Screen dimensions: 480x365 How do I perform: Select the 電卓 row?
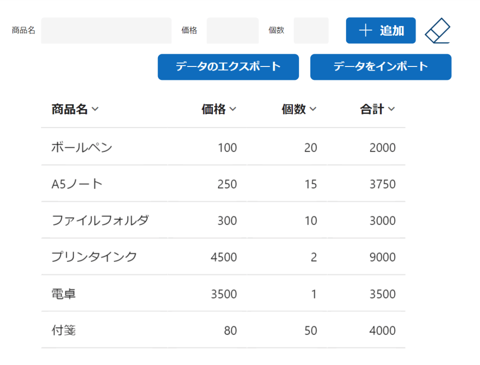[64, 294]
